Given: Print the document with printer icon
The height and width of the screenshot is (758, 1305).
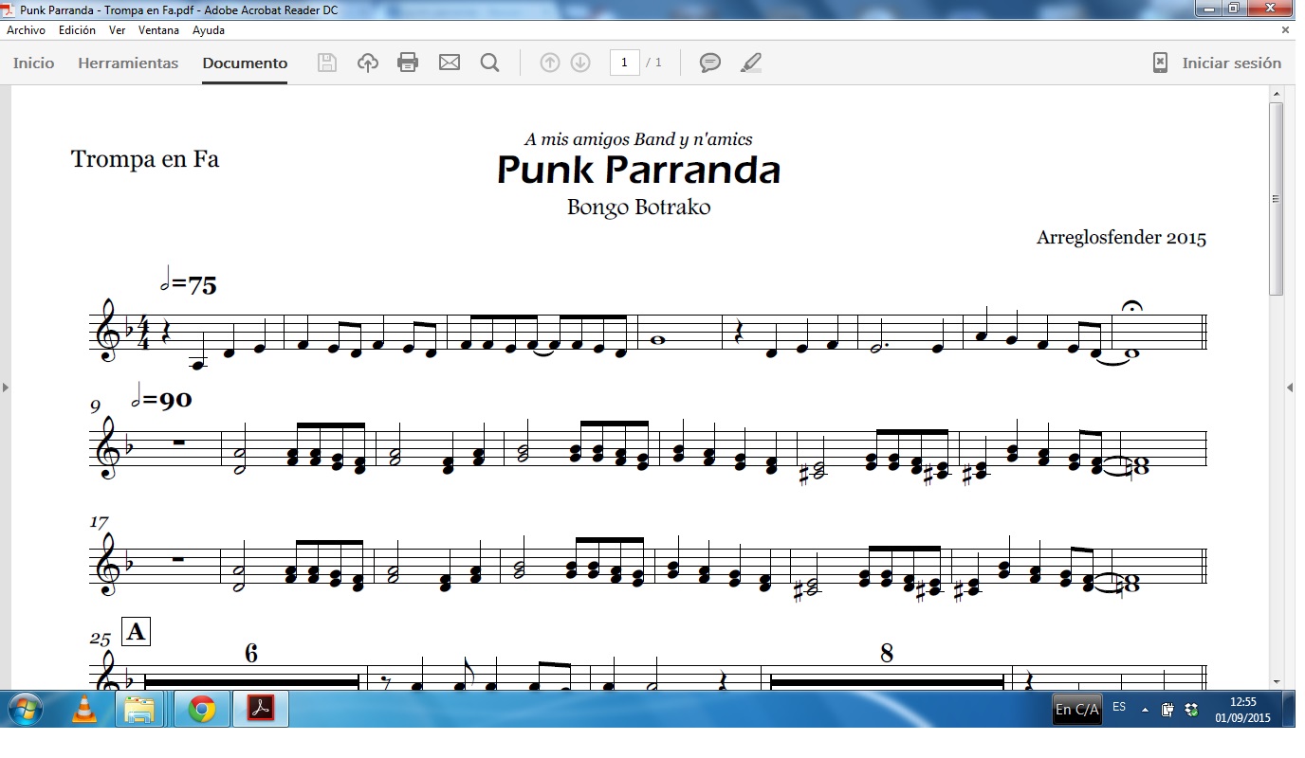Looking at the screenshot, I should 408,63.
